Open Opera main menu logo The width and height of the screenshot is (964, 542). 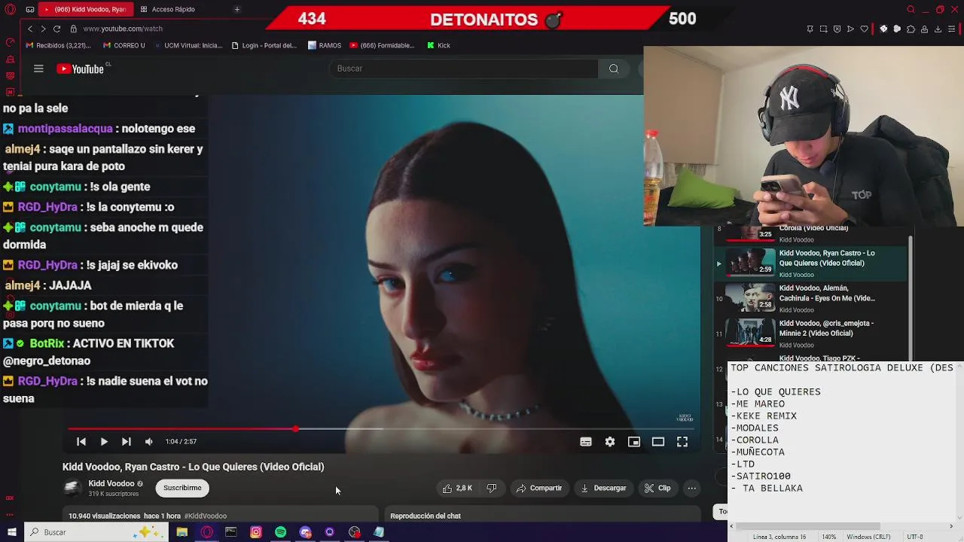[x=10, y=9]
